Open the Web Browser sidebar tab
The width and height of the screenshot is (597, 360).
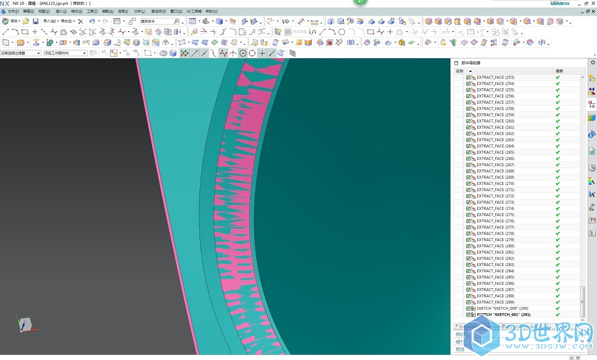[x=592, y=151]
